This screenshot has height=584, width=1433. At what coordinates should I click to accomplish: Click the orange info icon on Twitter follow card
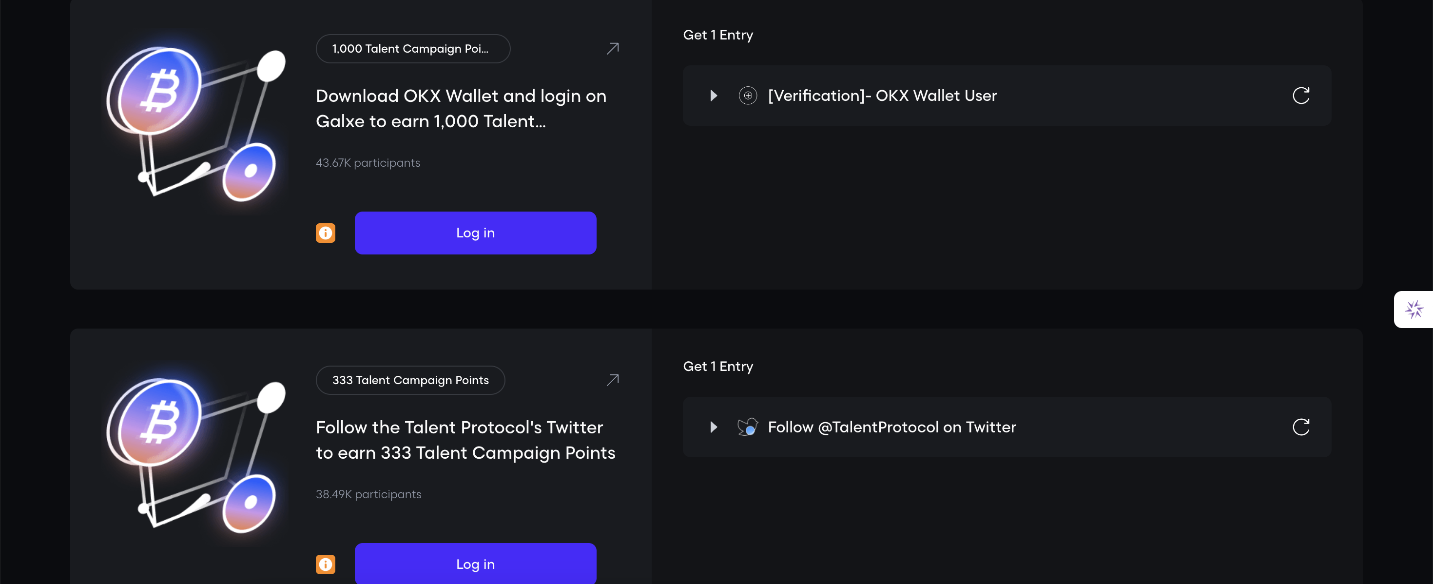(x=326, y=565)
